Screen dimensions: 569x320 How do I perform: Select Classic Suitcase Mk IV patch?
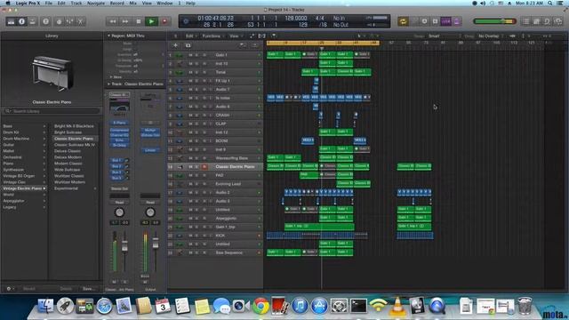click(75, 145)
